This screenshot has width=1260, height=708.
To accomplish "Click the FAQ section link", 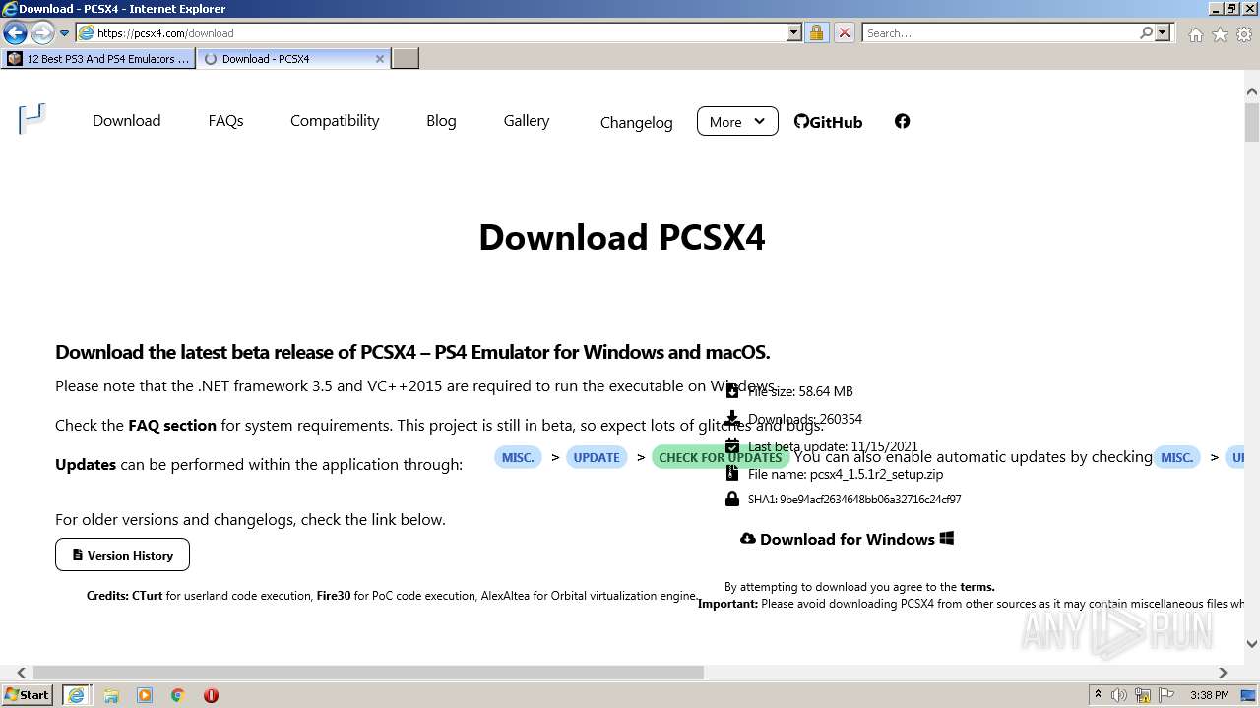I will click(x=172, y=425).
